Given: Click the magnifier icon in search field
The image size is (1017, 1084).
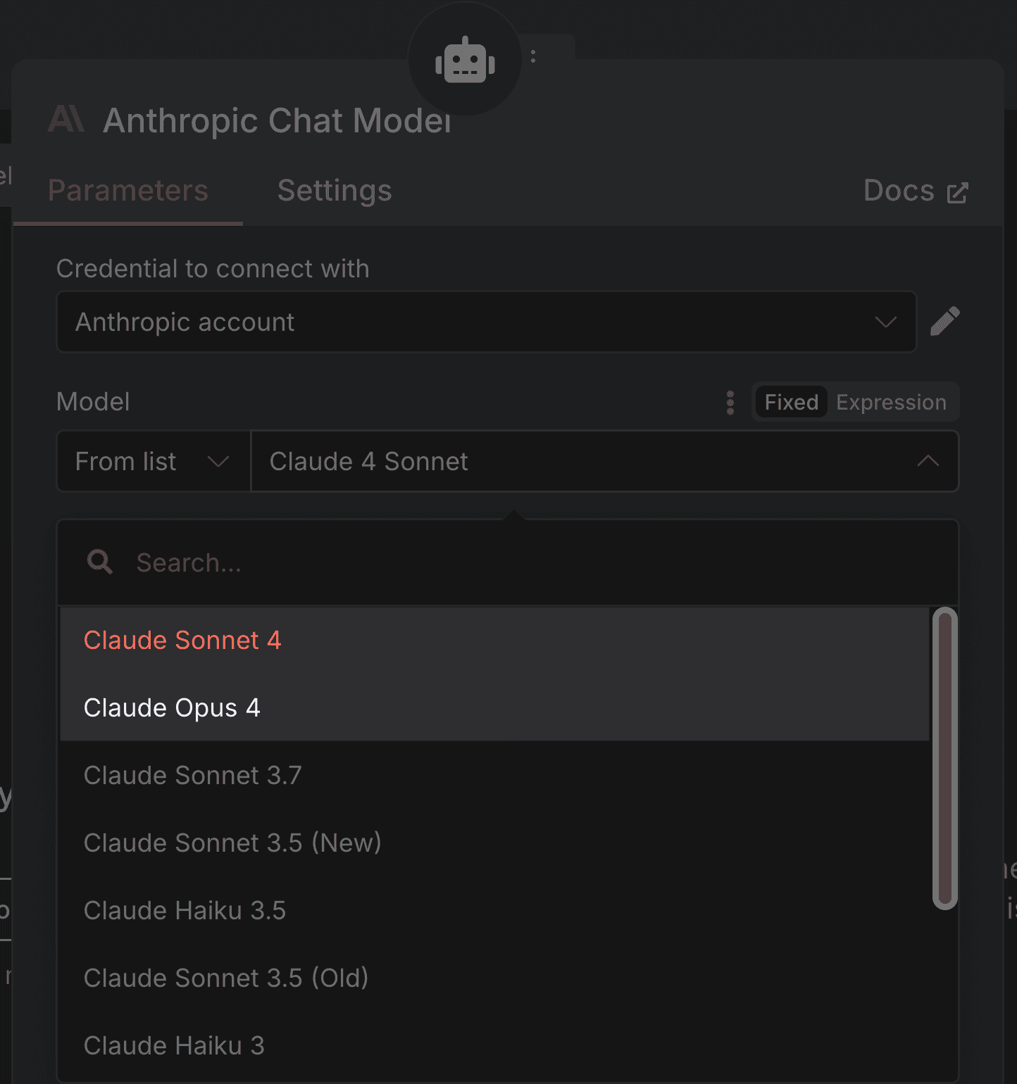Looking at the screenshot, I should click(x=99, y=562).
